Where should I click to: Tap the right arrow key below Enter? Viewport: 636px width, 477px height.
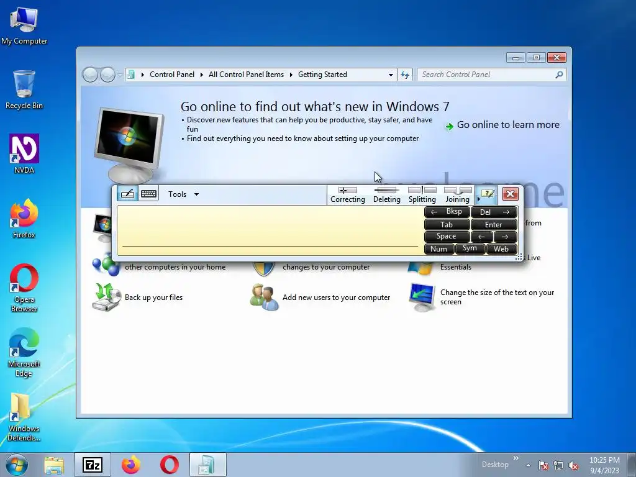click(506, 237)
